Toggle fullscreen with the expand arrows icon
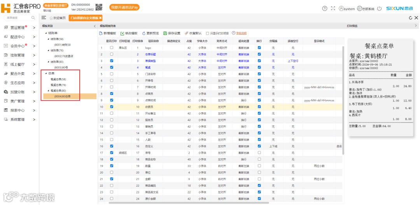The image size is (420, 205). (x=333, y=9)
